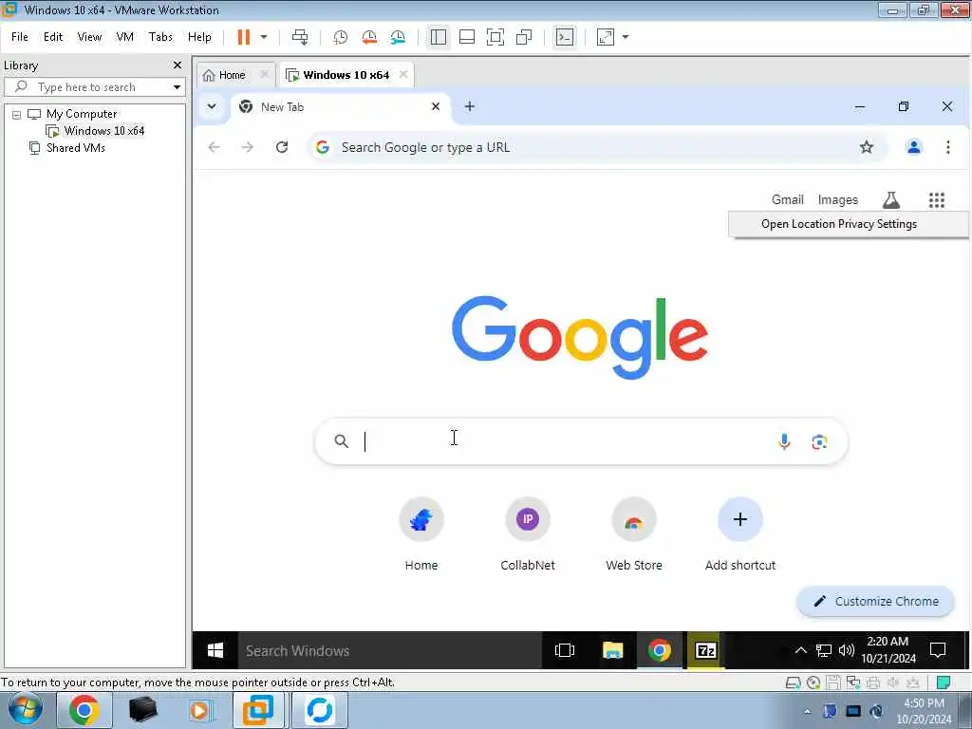Open host Windows 7 Start orb
Image resolution: width=972 pixels, height=729 pixels.
[26, 710]
